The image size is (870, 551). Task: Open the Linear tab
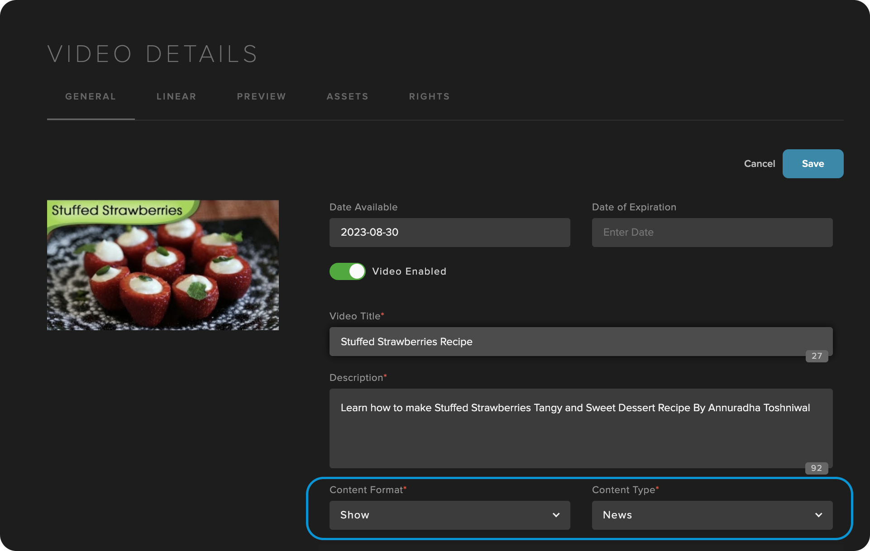[177, 96]
